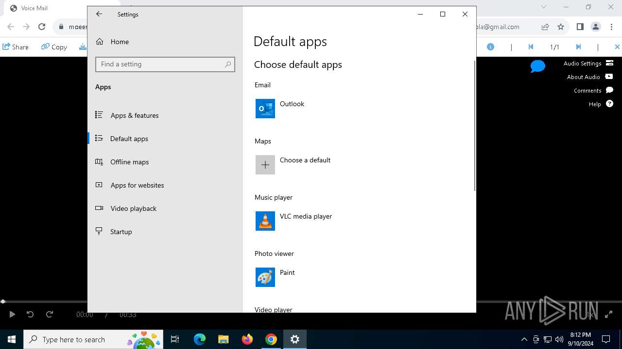Open Startup apps settings
The height and width of the screenshot is (349, 622).
pyautogui.click(x=165, y=232)
